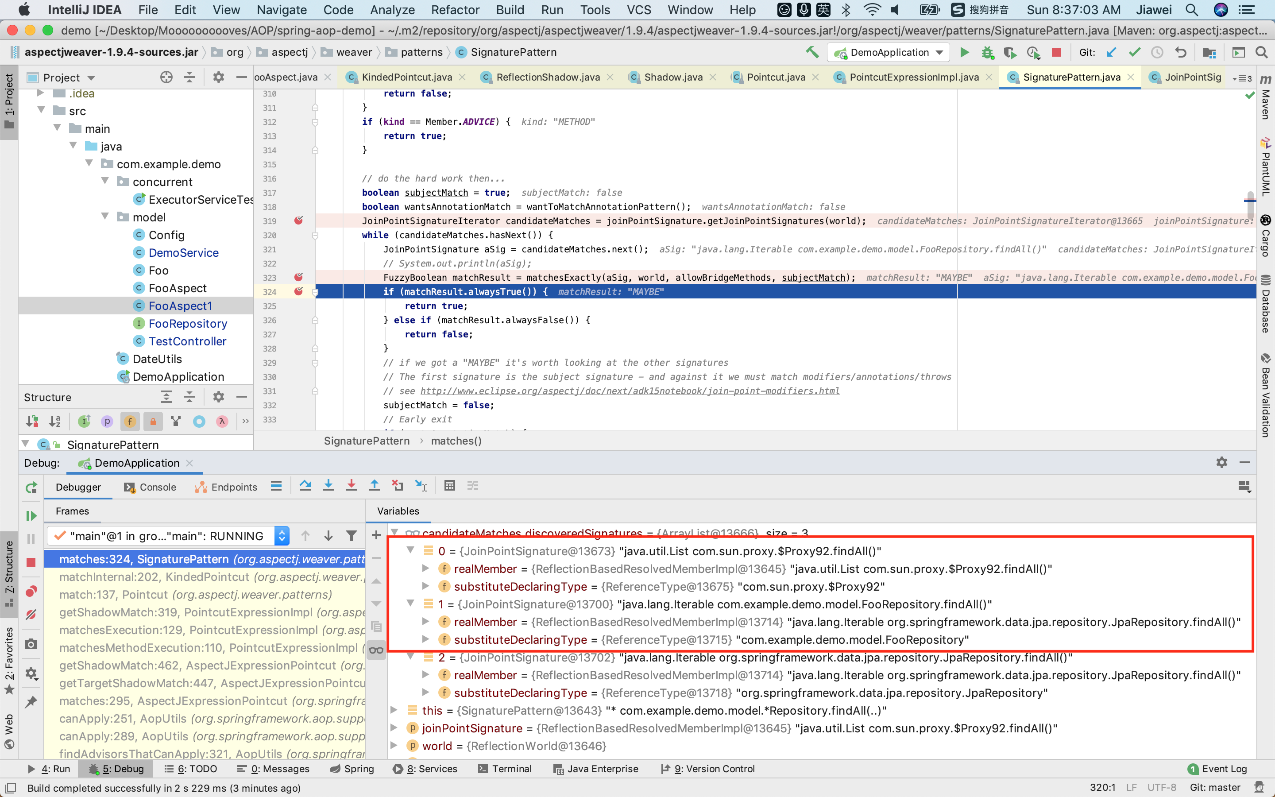Click Mute Breakpoints icon in debug sidebar
Screen dimensions: 1275x797
tap(31, 614)
